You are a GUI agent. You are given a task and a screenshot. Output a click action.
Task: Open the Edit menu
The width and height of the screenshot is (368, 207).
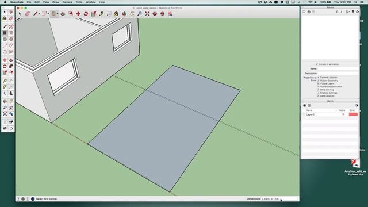[37, 2]
